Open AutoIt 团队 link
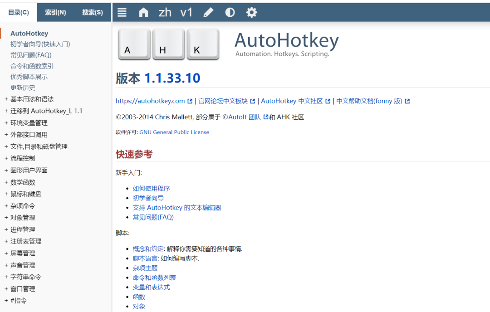The width and height of the screenshot is (490, 312). (x=245, y=117)
